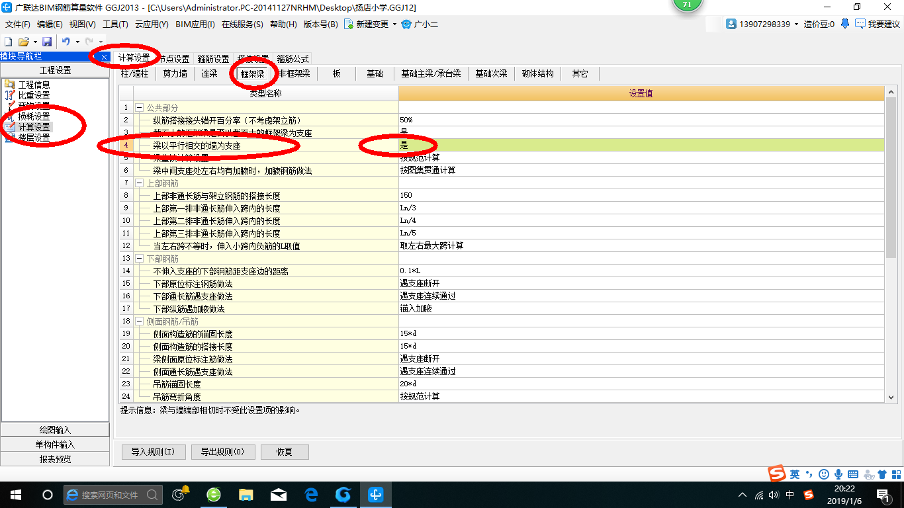Viewport: 904px width, 508px height.
Task: Select the 柱/墙柱 component tab
Action: tap(135, 73)
